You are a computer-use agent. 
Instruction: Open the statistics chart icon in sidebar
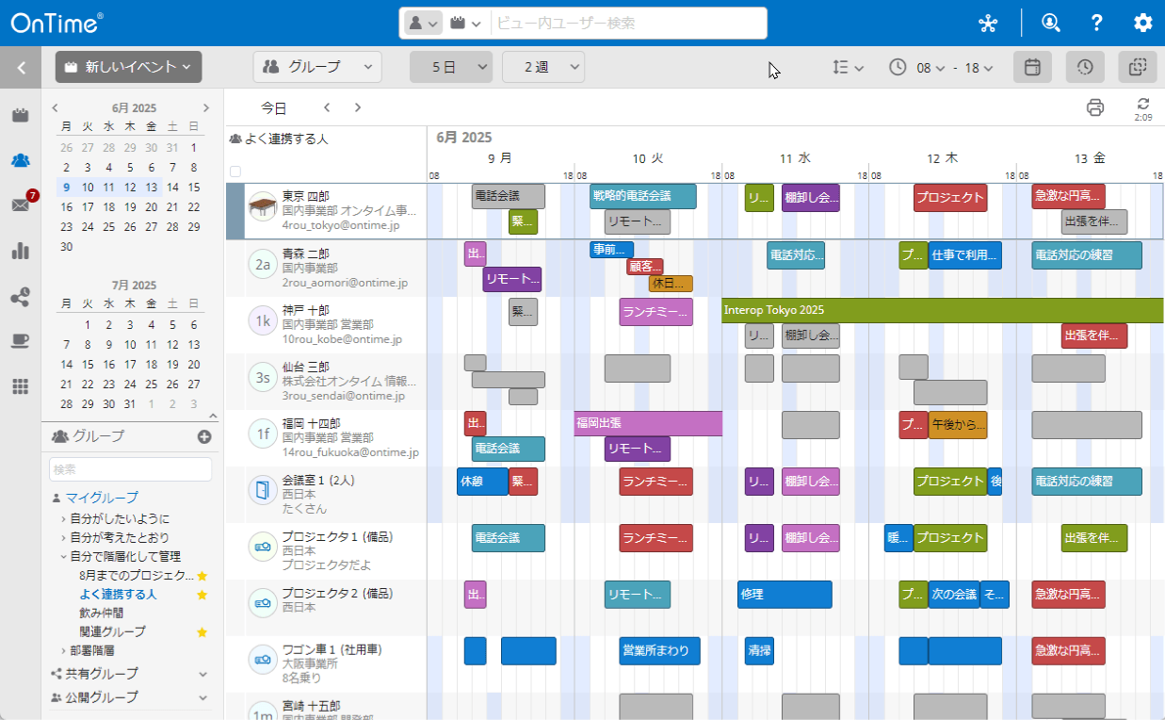click(20, 251)
